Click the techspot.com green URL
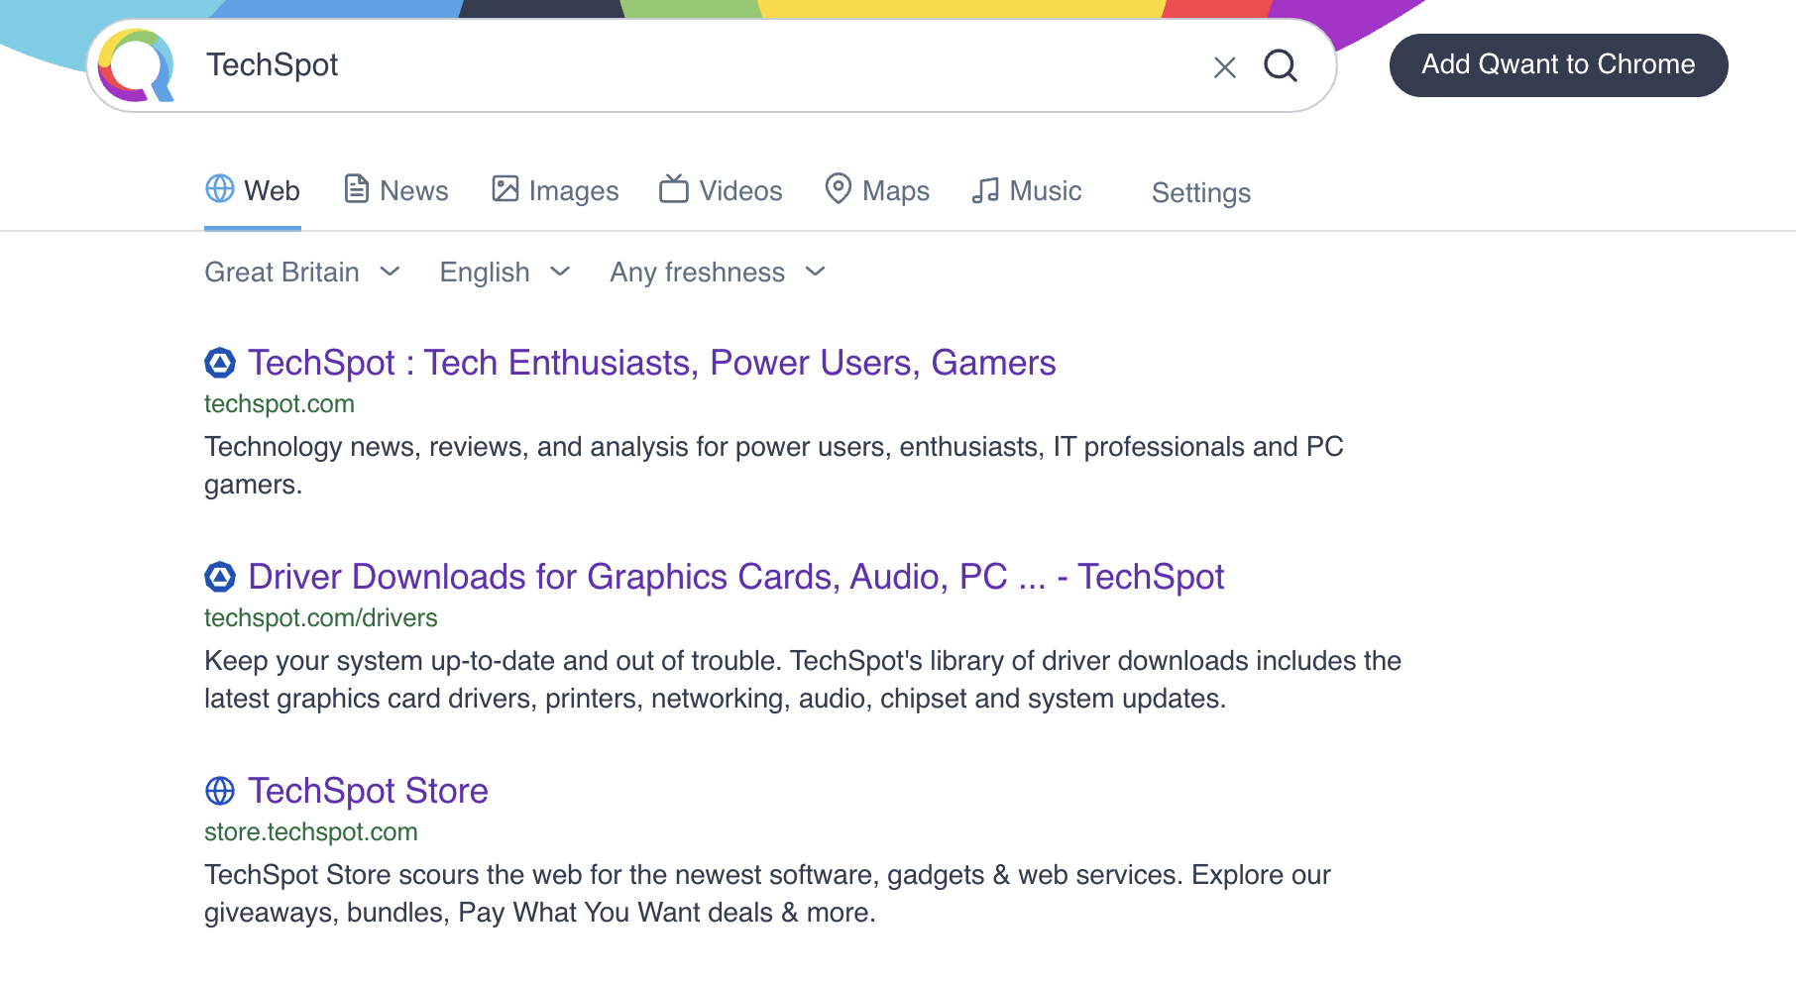1796x985 pixels. coord(280,404)
